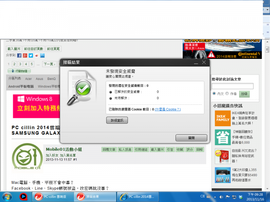
Task: Go to page 4
Action: pyautogui.click(x=26, y=64)
